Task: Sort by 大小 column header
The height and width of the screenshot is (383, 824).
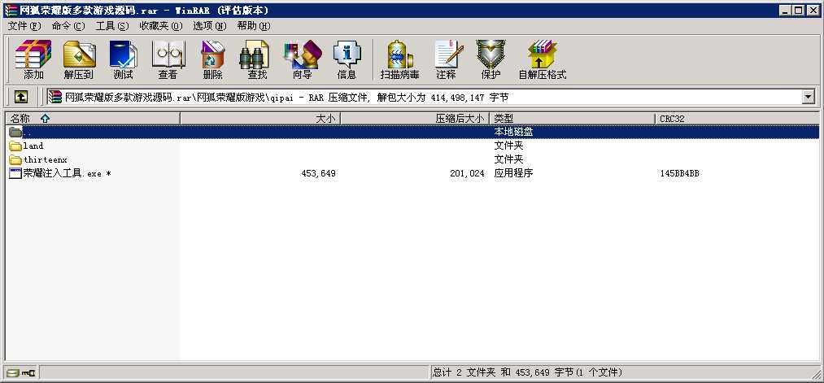Action: point(260,119)
